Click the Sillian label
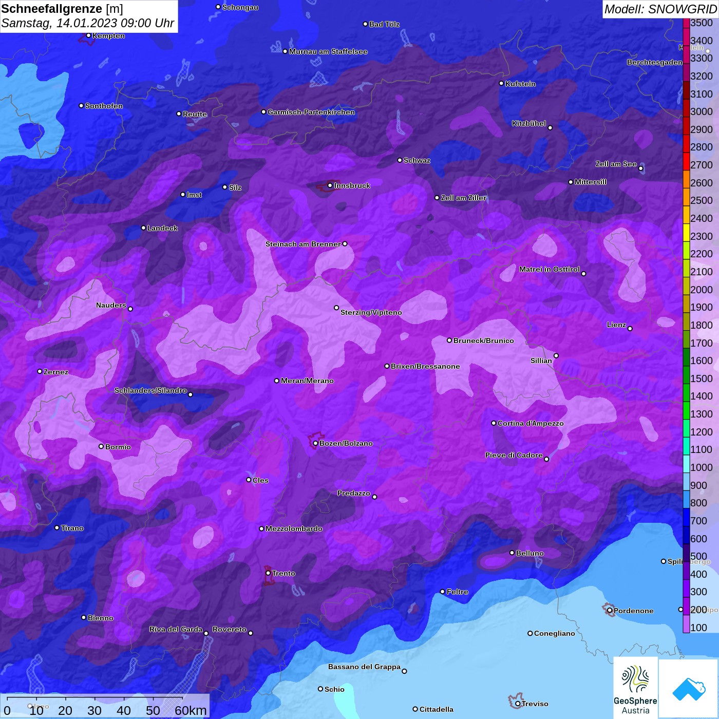Screen dimensions: 719x719 point(541,361)
